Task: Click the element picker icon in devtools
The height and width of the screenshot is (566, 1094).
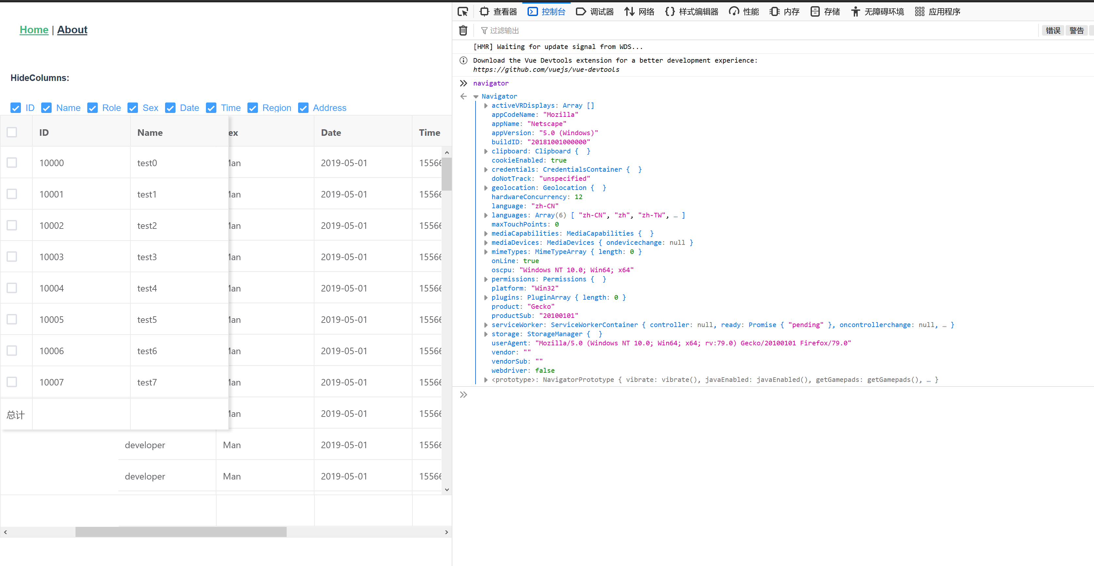Action: tap(463, 11)
